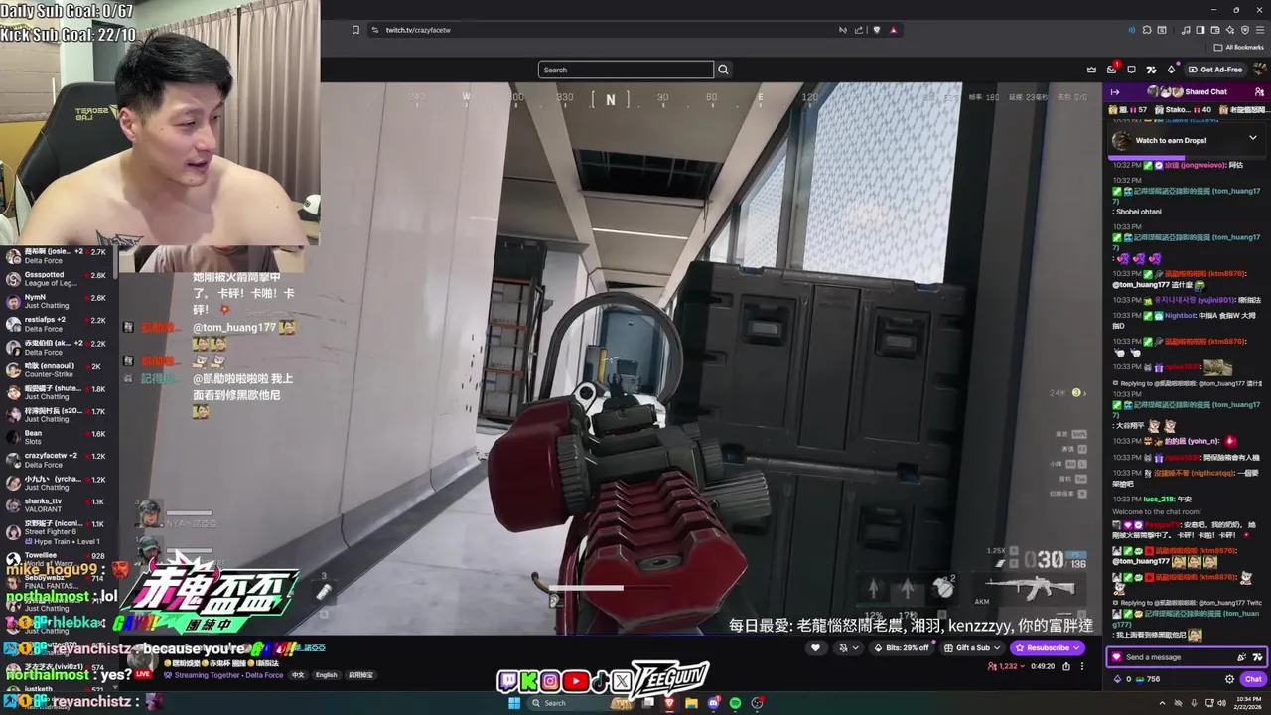The width and height of the screenshot is (1271, 715).
Task: Open 7TV emote menu in chat input
Action: click(1257, 657)
